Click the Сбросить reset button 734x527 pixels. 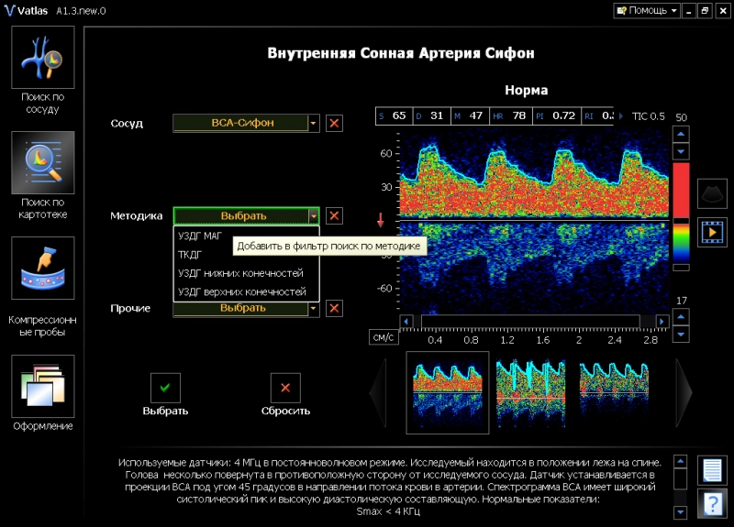click(285, 388)
